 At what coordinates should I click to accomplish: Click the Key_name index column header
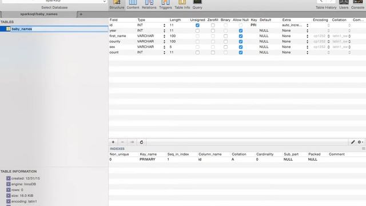coord(148,154)
